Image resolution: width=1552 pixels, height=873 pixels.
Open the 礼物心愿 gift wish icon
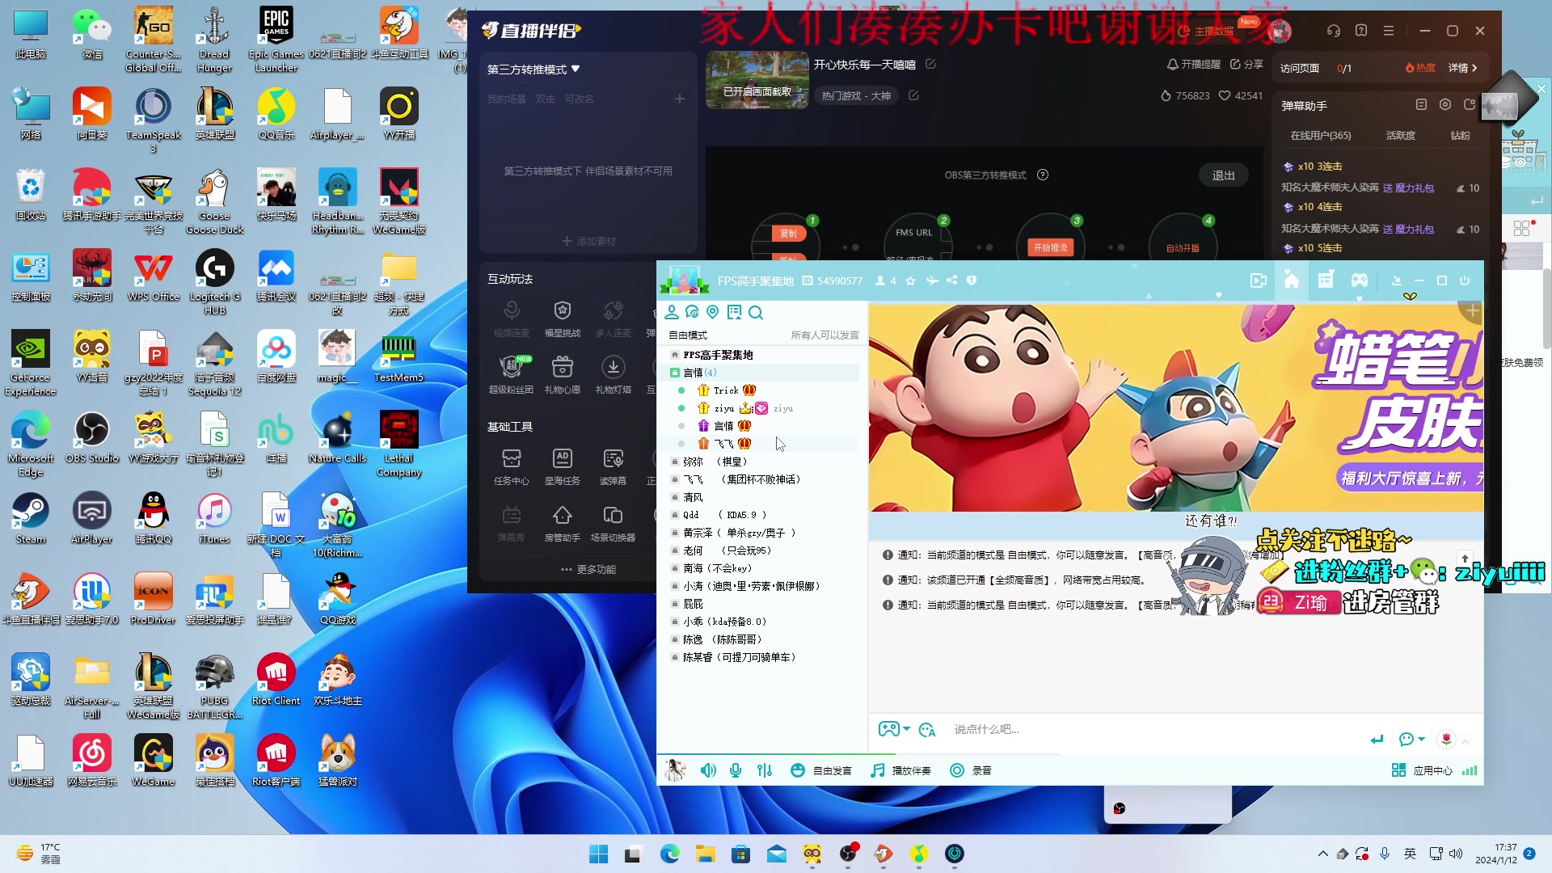[563, 374]
